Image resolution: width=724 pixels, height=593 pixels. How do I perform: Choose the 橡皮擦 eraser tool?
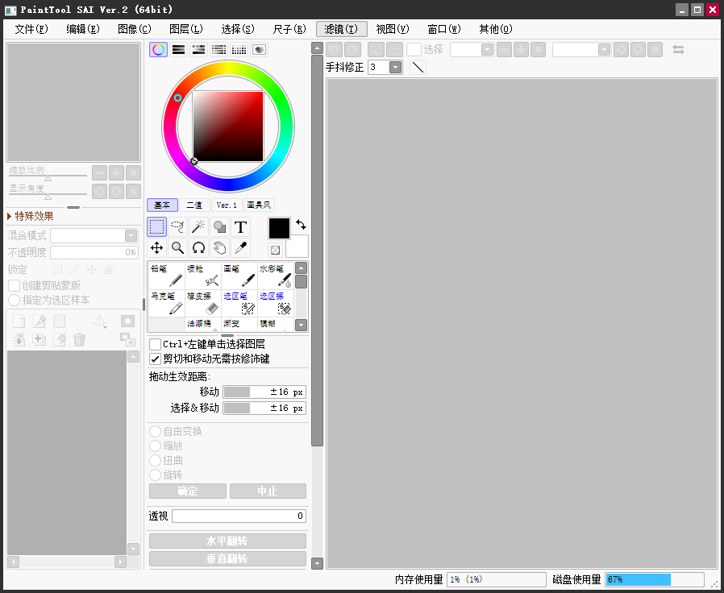203,303
